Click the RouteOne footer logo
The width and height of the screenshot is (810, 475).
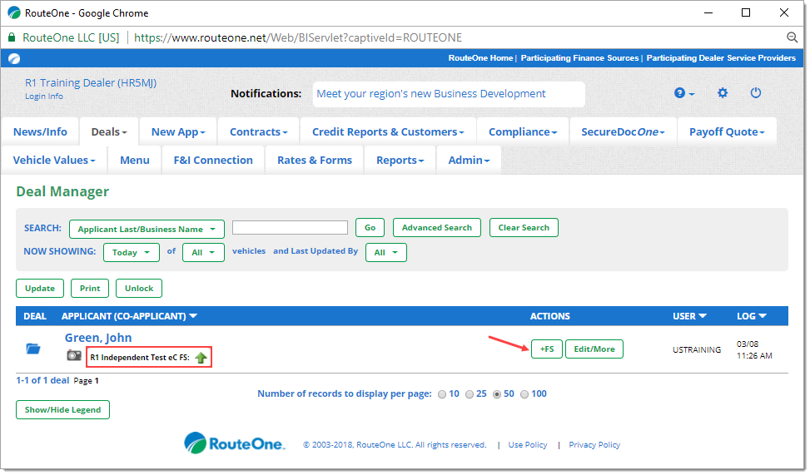tap(234, 443)
